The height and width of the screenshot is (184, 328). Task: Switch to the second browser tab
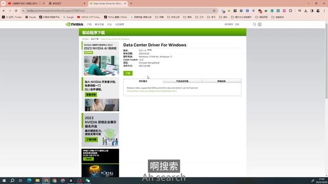tap(67, 4)
